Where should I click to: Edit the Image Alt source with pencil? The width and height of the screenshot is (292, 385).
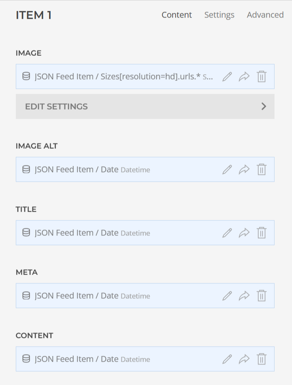point(227,170)
